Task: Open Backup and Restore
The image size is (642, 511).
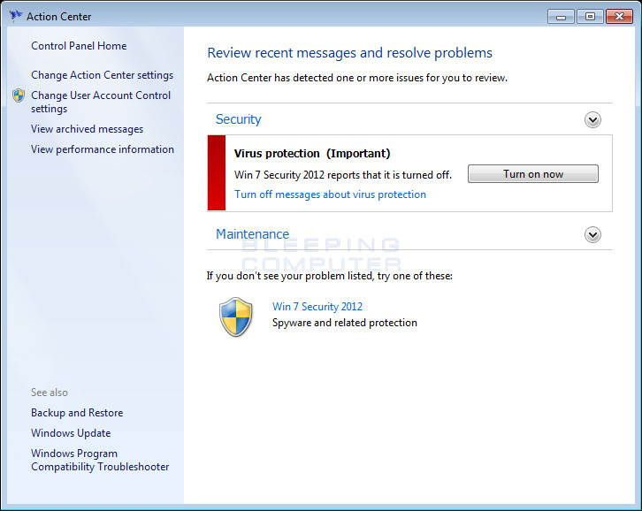Action: pos(77,413)
